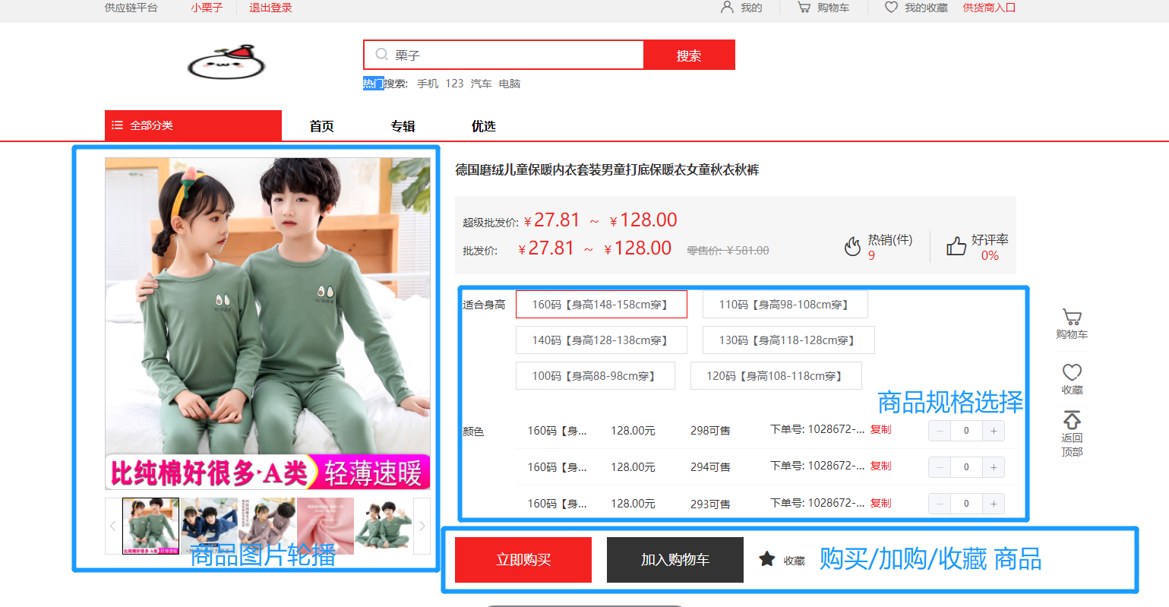The height and width of the screenshot is (607, 1169).
Task: Click the return to top arrow icon
Action: pyautogui.click(x=1071, y=420)
